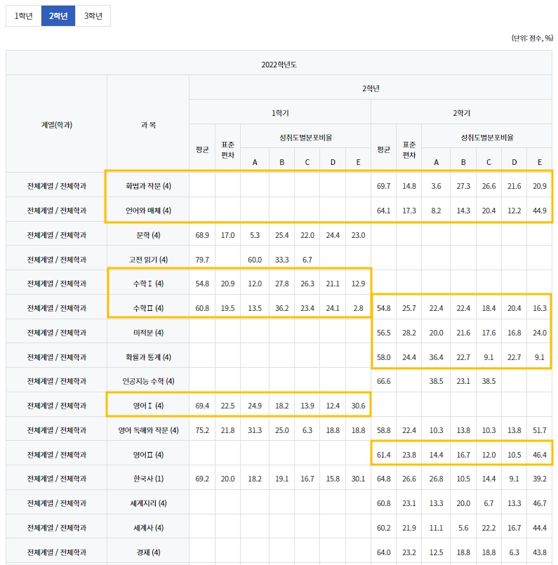Viewport: 558px width, 565px height.
Task: Click 60.2 average in 세계사 row
Action: [x=383, y=528]
